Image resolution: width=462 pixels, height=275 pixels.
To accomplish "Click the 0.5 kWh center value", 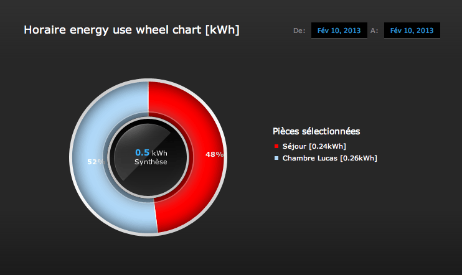I will [151, 152].
